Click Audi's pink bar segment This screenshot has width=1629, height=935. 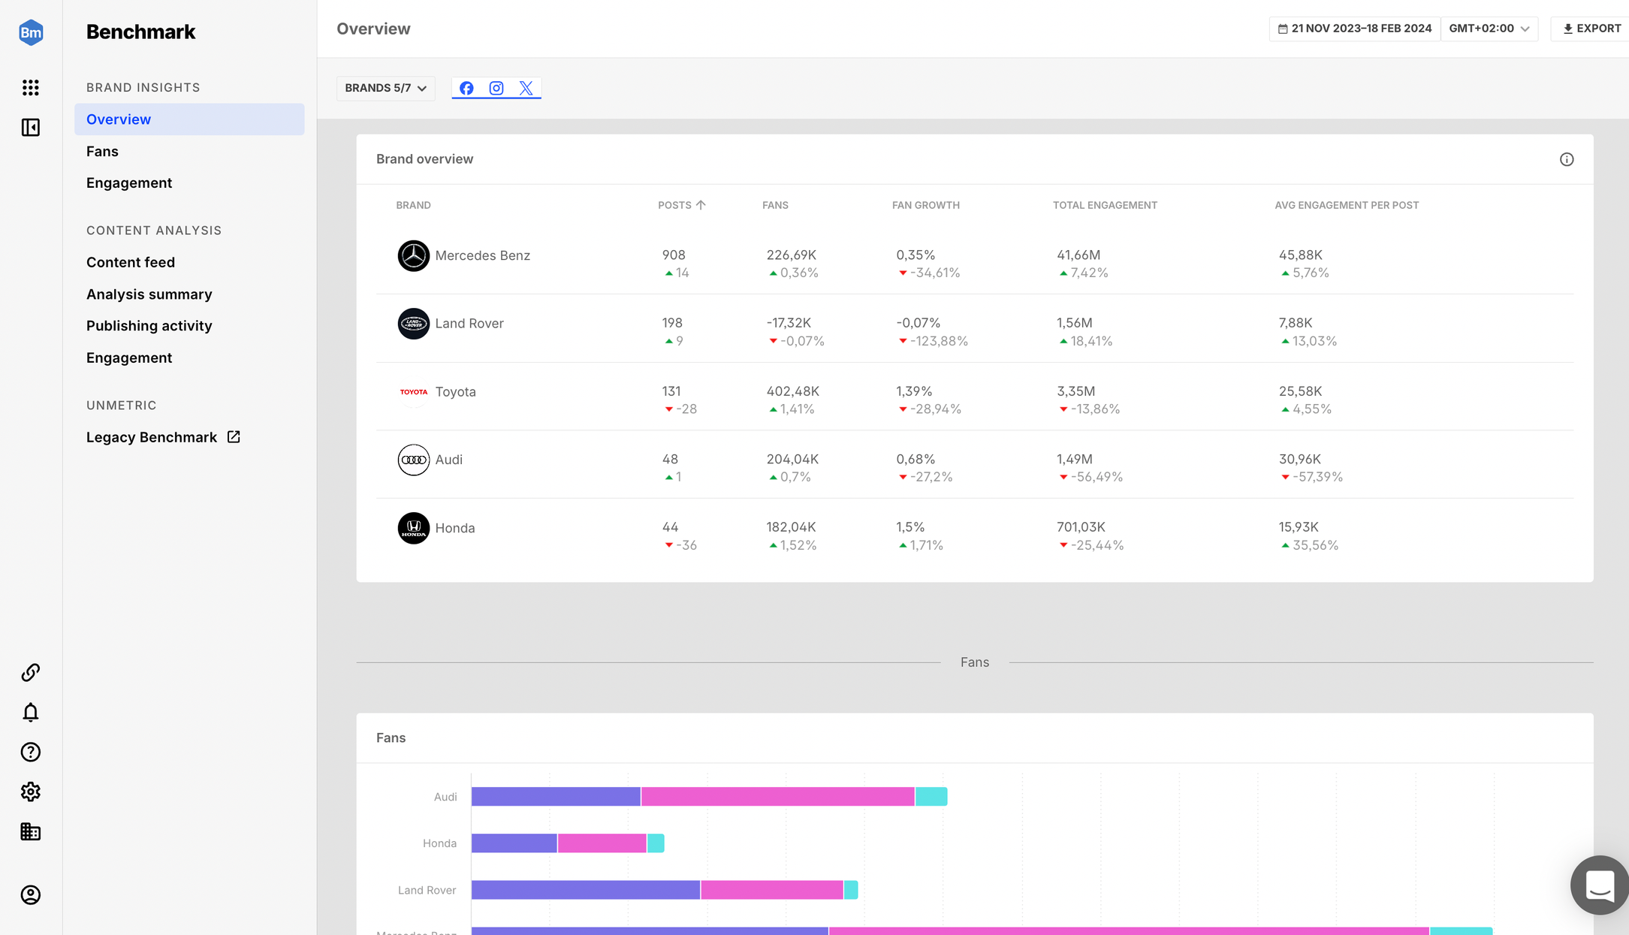(x=778, y=796)
